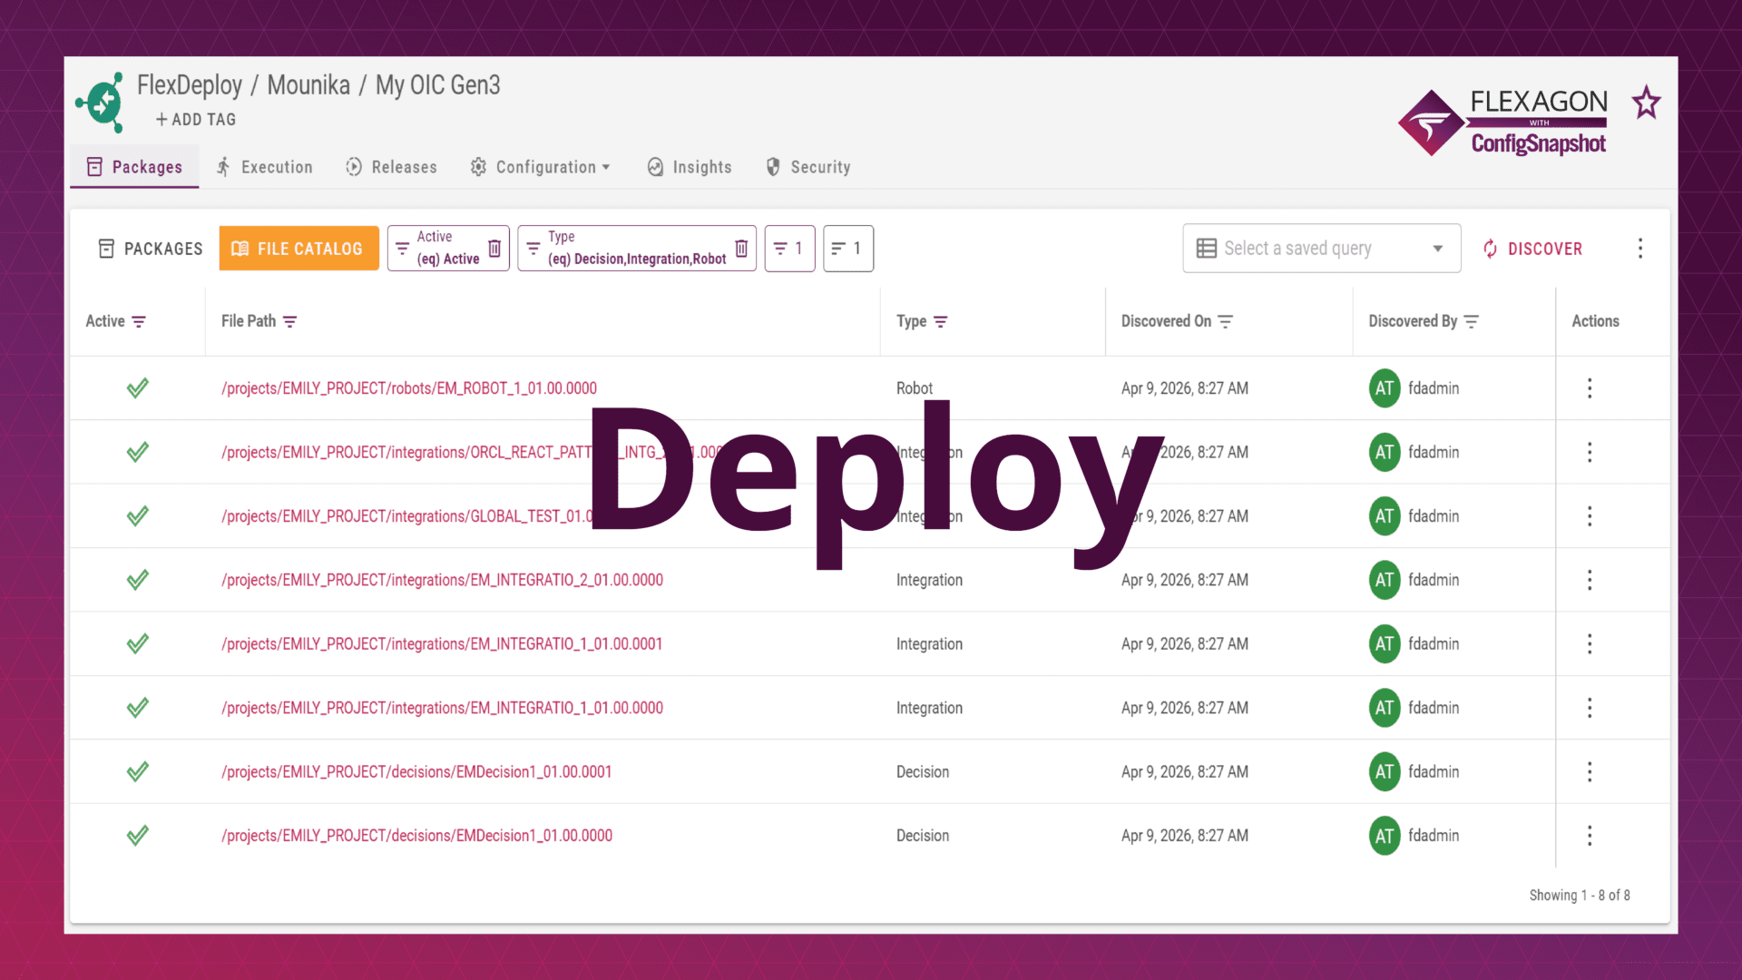Open actions menu for EM_ROBOT_1 row
The height and width of the screenshot is (980, 1742).
click(1590, 388)
